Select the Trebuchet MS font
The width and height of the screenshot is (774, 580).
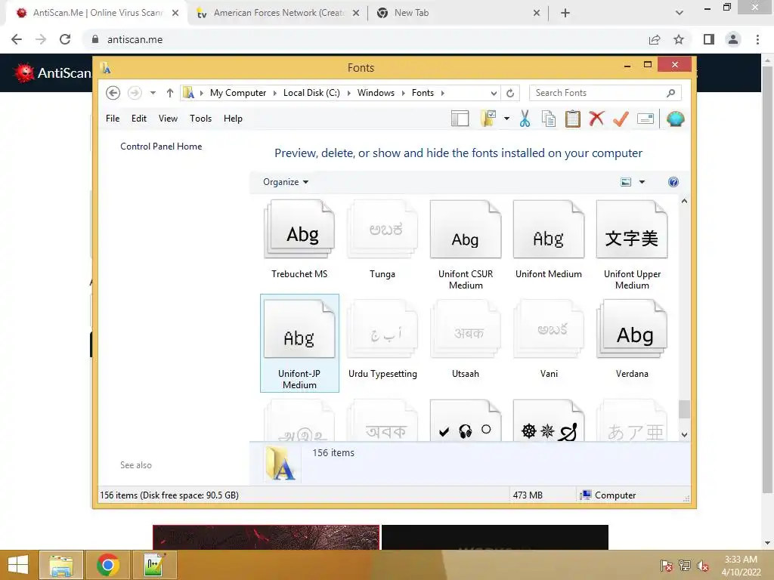(x=299, y=240)
